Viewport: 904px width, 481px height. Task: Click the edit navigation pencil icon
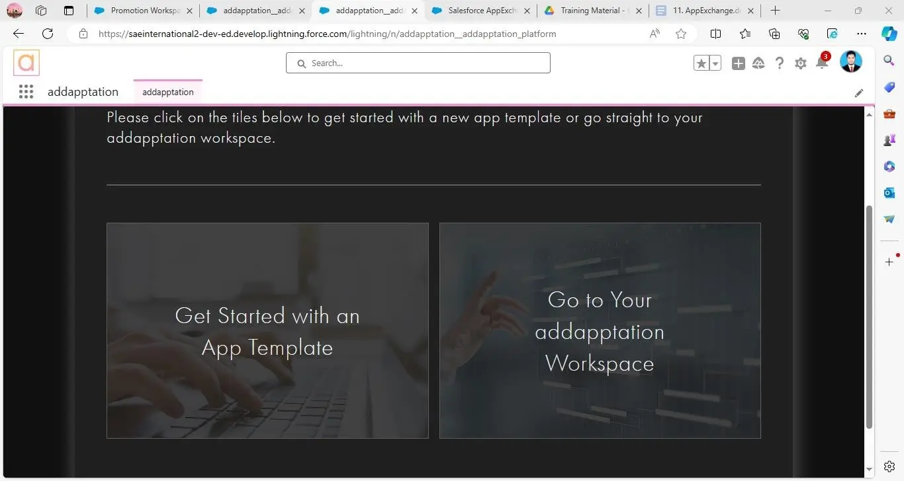859,93
